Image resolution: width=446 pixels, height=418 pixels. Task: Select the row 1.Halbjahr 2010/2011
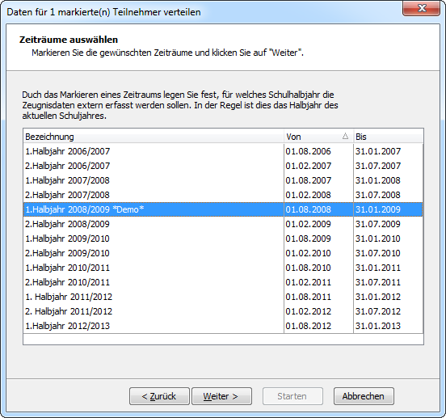(x=223, y=268)
